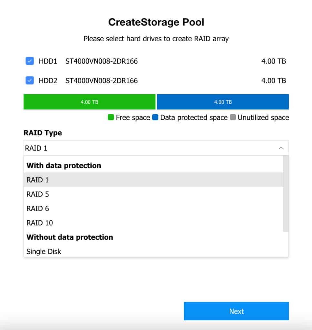Viewport: 312px width, 330px height.
Task: Click the Without data protection section header
Action: (x=69, y=237)
